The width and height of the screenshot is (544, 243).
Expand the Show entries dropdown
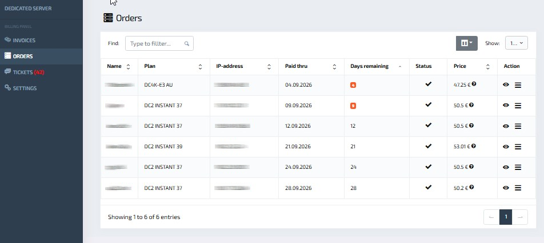pos(516,43)
